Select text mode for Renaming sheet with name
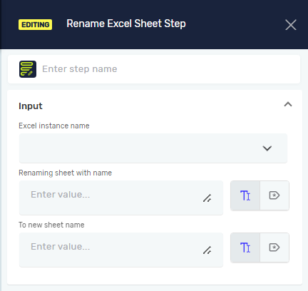This screenshot has height=291, width=308. [245, 195]
